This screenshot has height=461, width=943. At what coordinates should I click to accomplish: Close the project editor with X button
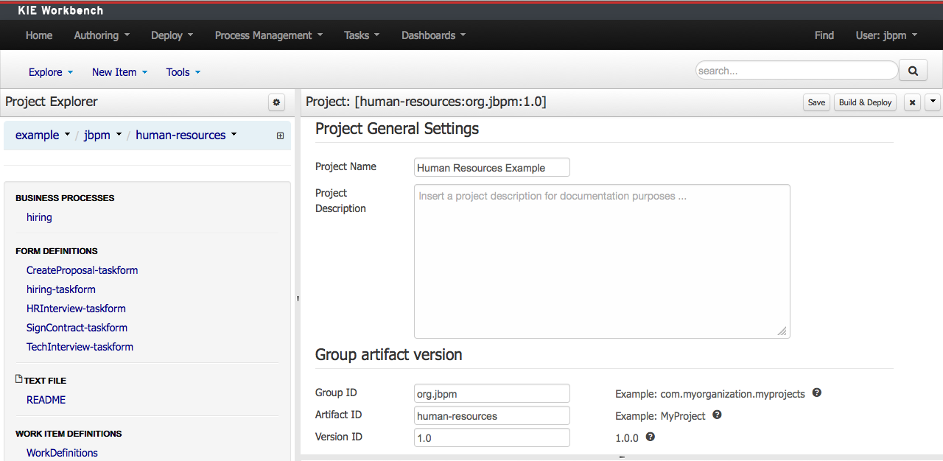tap(912, 102)
